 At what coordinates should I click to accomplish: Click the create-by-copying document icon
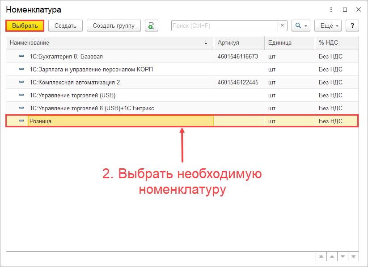pos(151,25)
